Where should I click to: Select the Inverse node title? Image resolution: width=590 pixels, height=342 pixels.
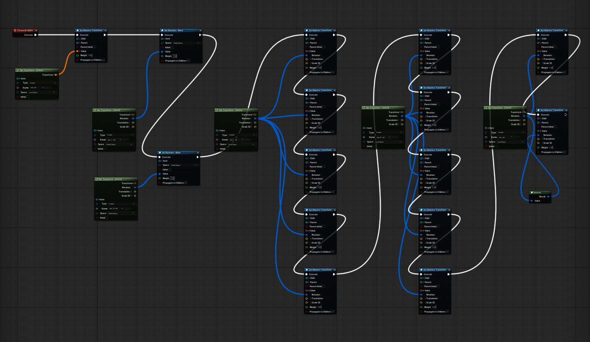pyautogui.click(x=538, y=192)
